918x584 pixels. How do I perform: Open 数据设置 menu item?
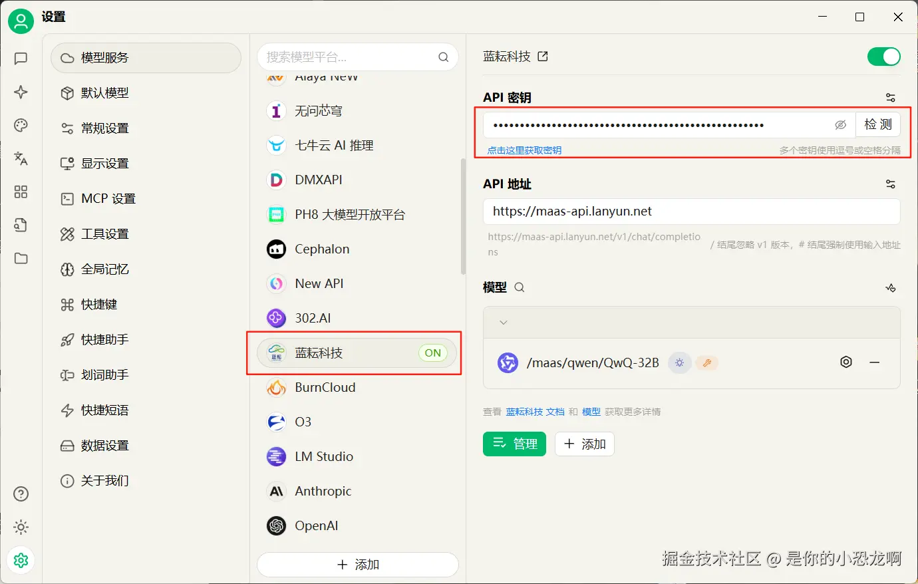146,446
